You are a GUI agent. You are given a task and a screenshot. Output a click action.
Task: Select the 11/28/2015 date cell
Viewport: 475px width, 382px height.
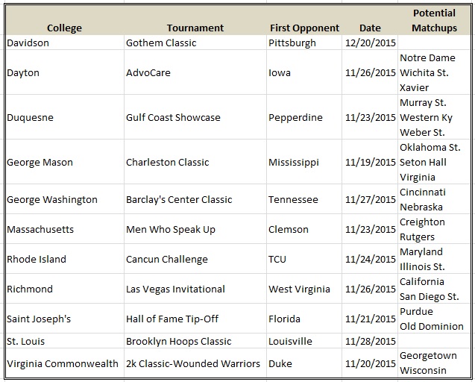coord(370,341)
